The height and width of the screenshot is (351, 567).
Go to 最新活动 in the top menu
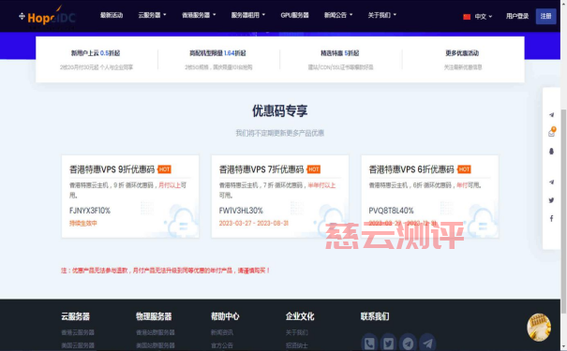coord(112,15)
